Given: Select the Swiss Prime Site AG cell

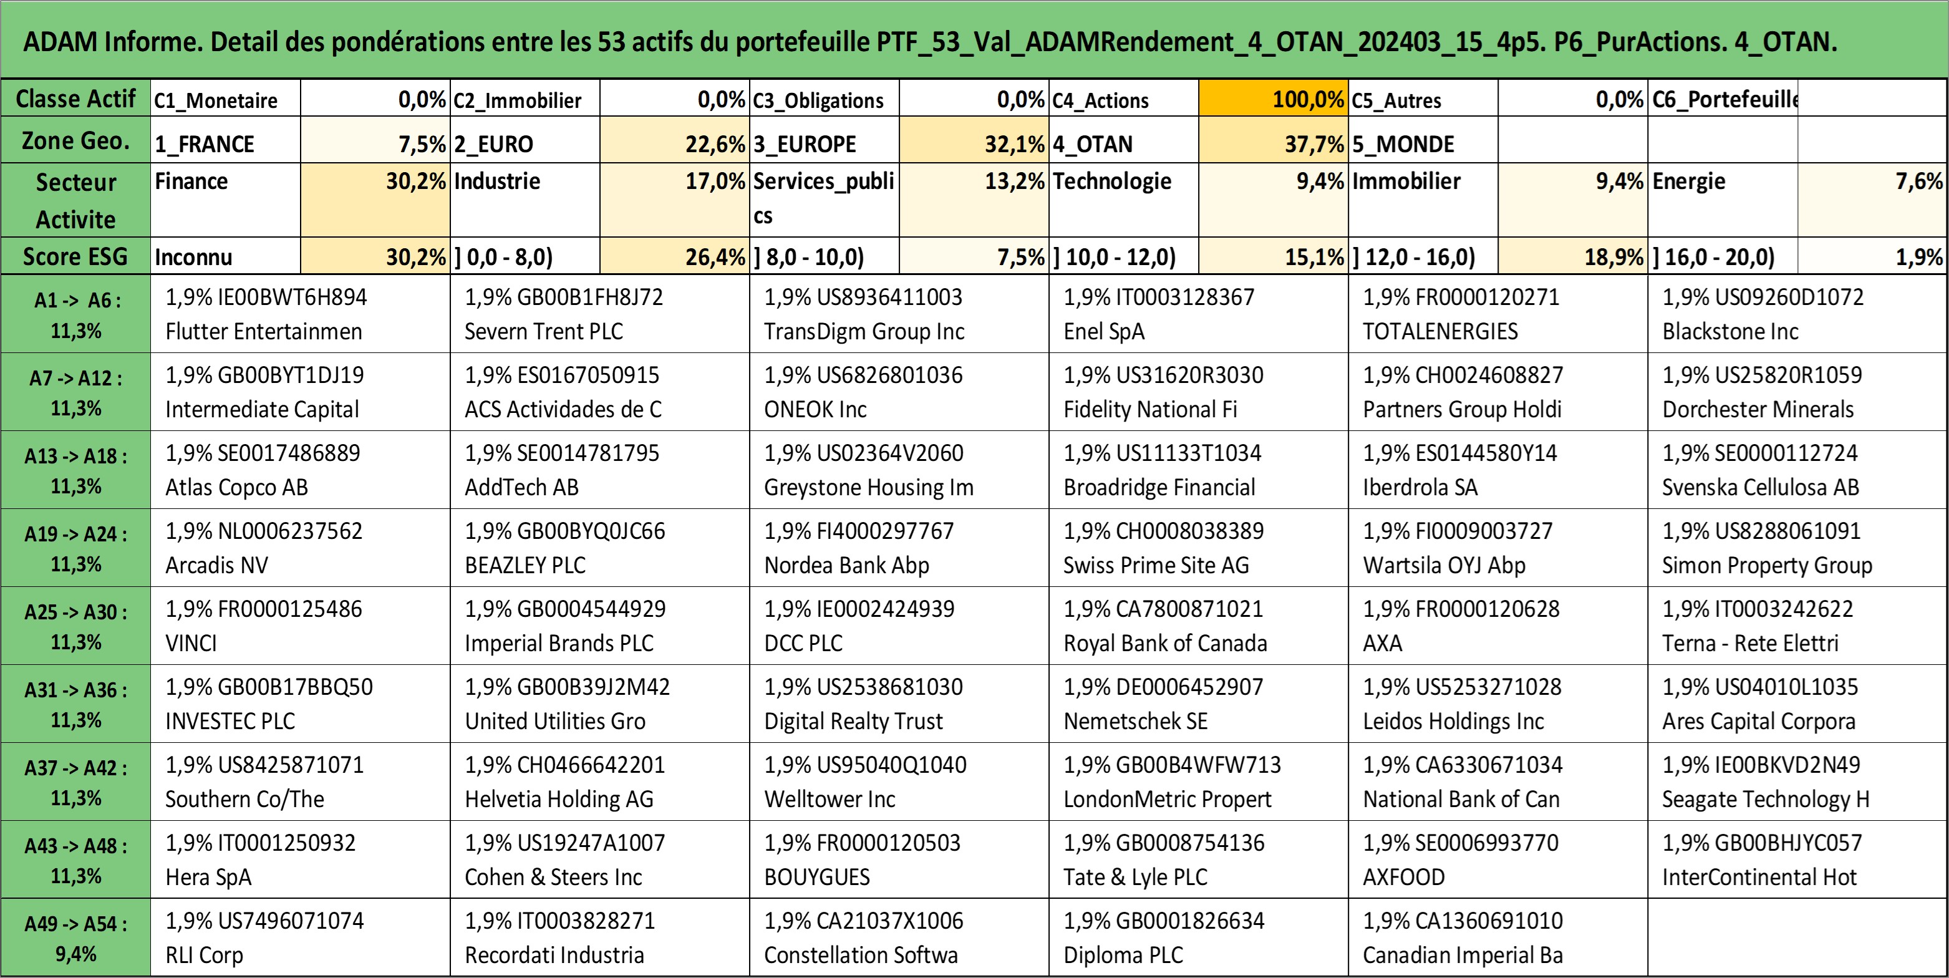Looking at the screenshot, I should point(1199,548).
